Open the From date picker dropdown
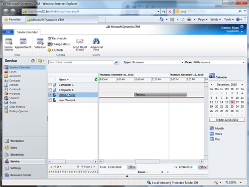Viewport: 249px width, 187px height. point(132,167)
